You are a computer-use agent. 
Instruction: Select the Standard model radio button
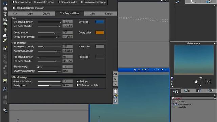pos(13,2)
